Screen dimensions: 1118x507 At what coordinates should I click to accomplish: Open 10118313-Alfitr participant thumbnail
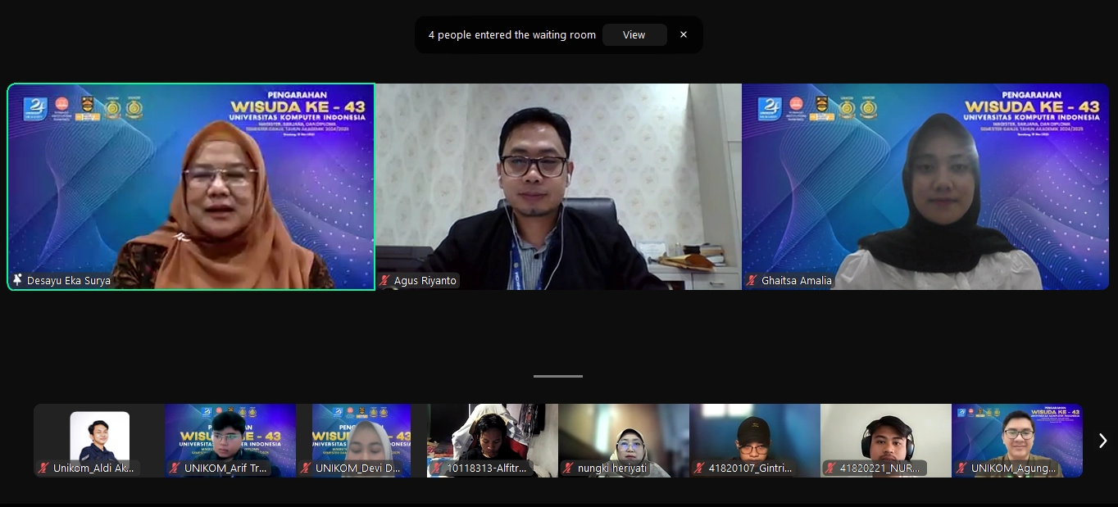(493, 441)
